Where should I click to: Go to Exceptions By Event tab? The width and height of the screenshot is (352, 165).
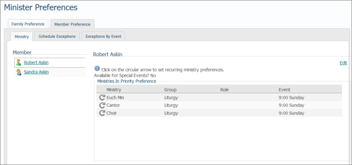click(103, 36)
